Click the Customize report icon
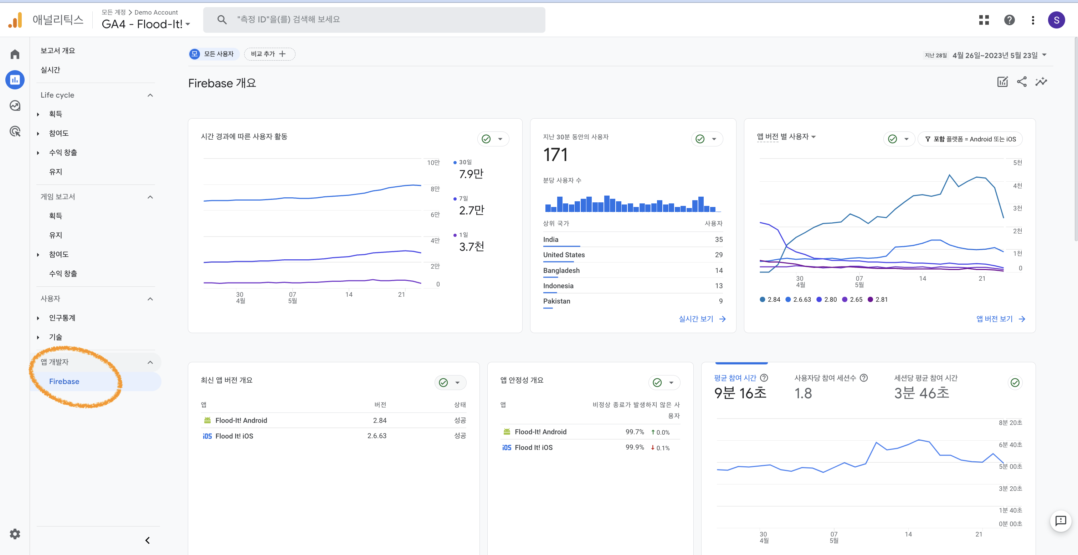 coord(1002,82)
